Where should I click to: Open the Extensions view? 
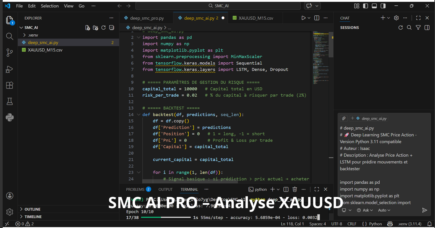(x=10, y=85)
